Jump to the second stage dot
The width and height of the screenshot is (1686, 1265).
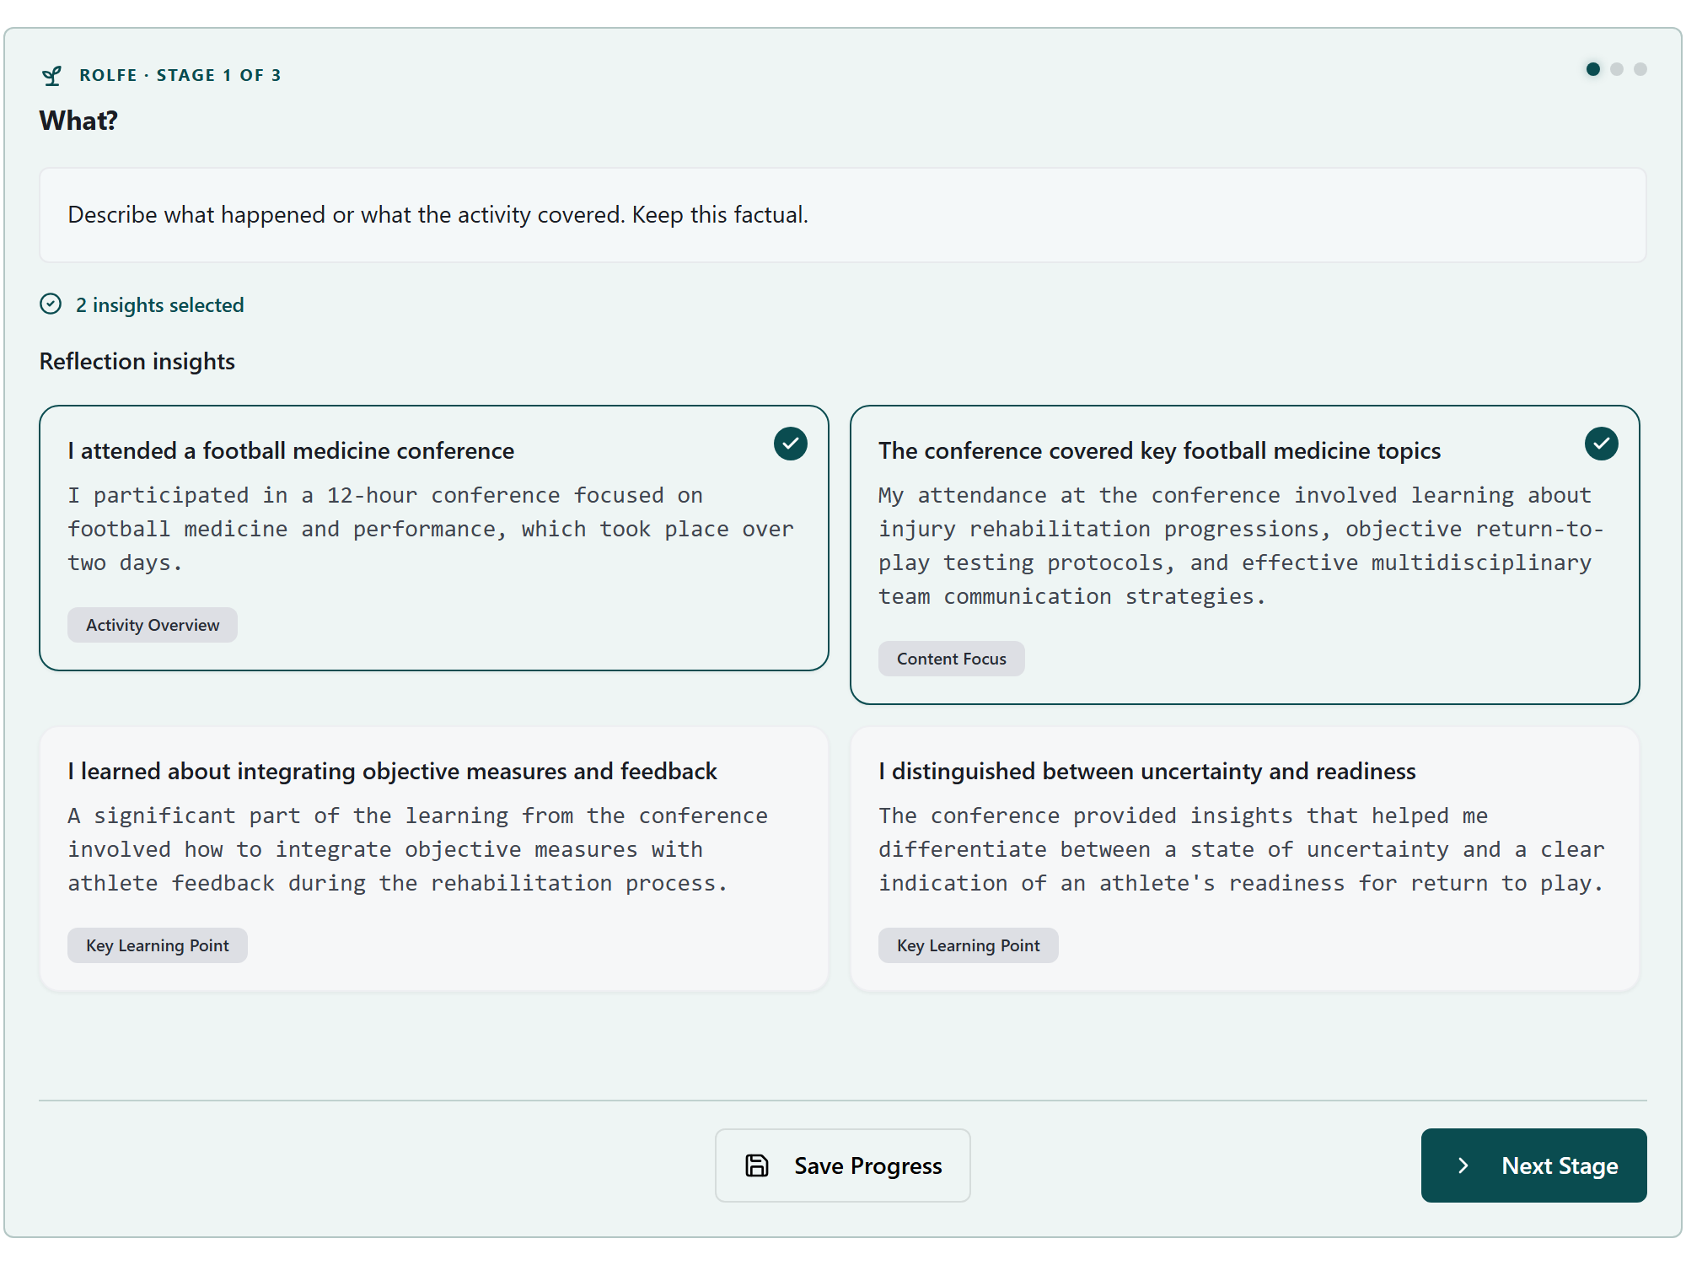click(1617, 69)
